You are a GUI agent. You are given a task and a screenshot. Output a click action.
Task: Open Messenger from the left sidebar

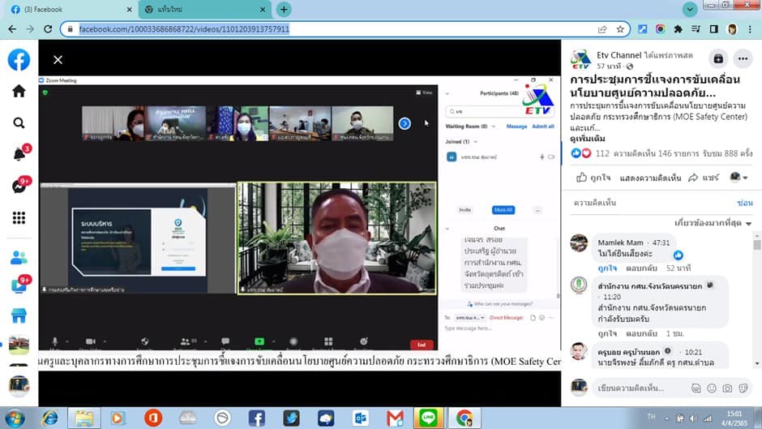click(19, 186)
